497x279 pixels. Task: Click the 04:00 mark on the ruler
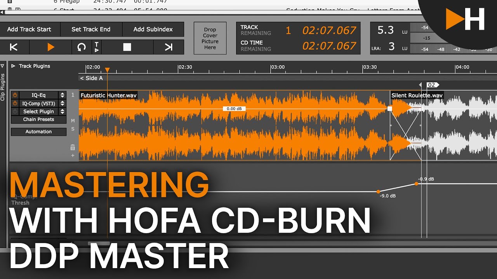pyautogui.click(x=462, y=67)
